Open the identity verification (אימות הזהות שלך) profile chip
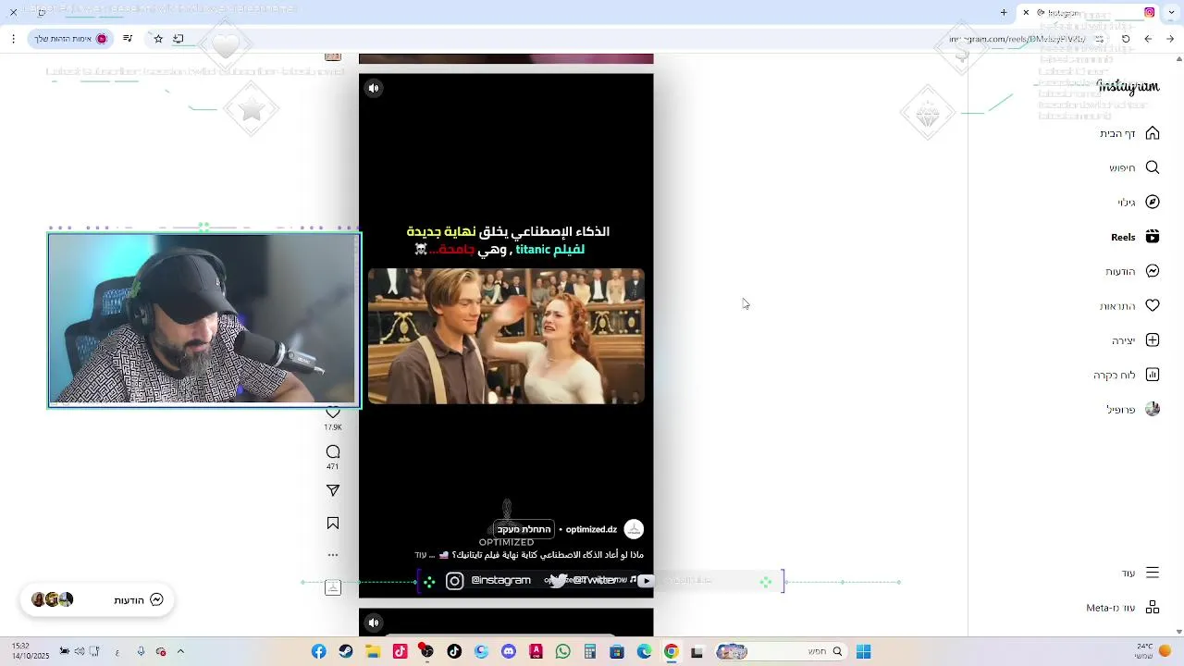The height and width of the screenshot is (666, 1184). (x=71, y=39)
